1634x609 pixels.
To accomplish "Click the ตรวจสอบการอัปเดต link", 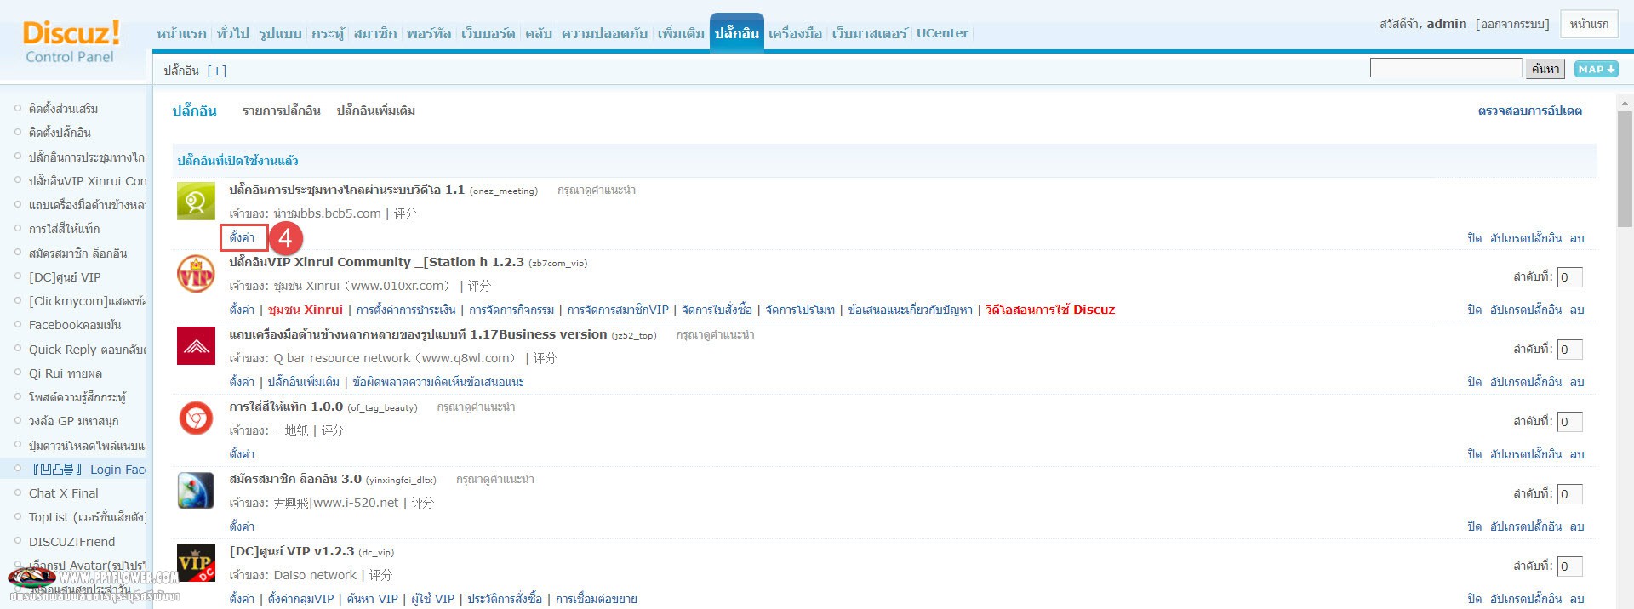I will (1530, 111).
